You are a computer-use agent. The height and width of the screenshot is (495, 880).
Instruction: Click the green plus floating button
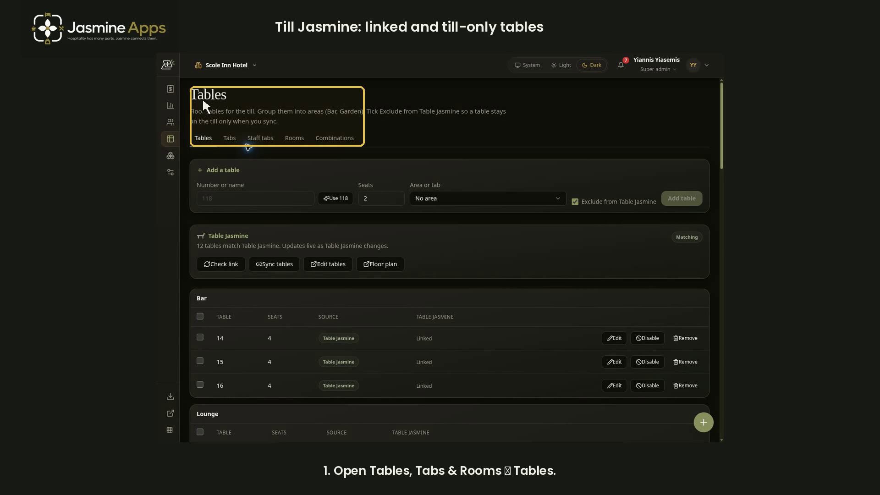click(x=703, y=422)
